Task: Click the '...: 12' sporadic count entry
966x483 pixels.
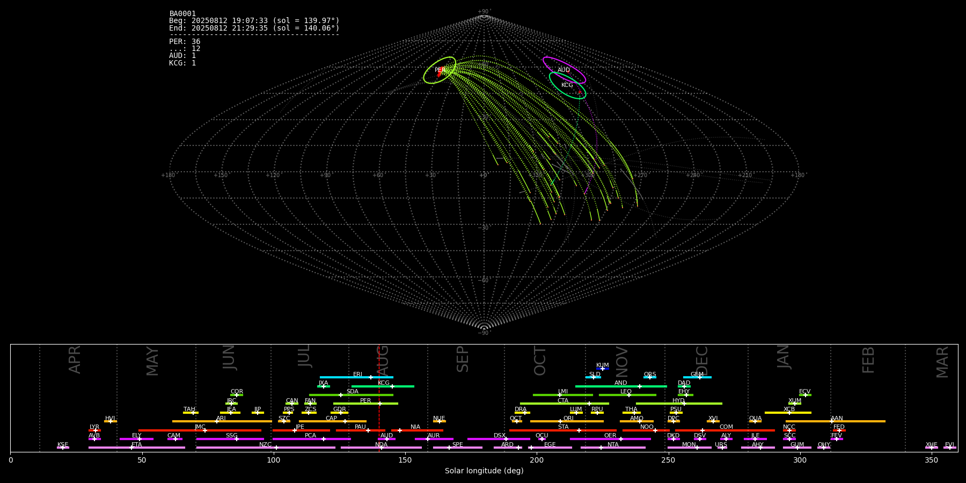Action: (185, 49)
